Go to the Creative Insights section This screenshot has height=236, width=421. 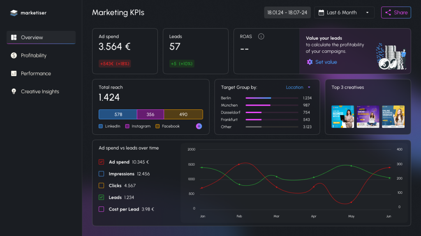click(40, 91)
